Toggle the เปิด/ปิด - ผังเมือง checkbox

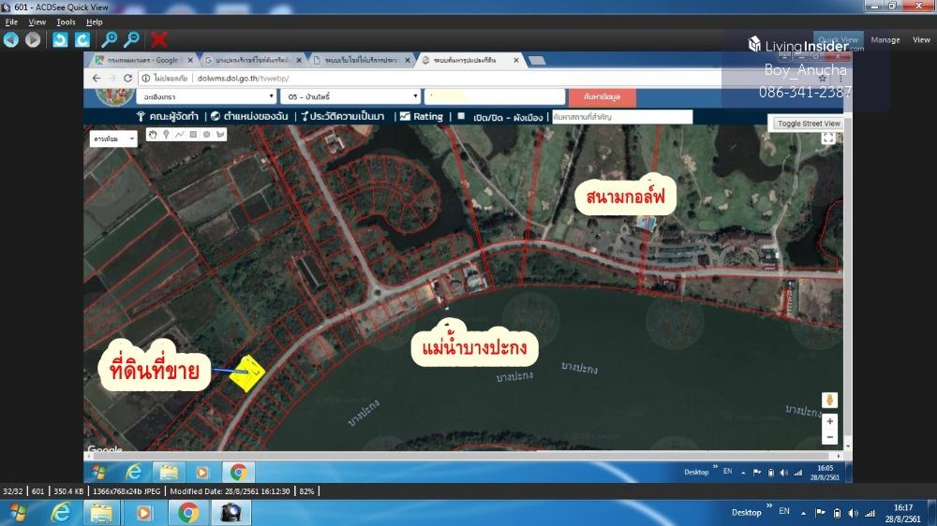pos(461,117)
